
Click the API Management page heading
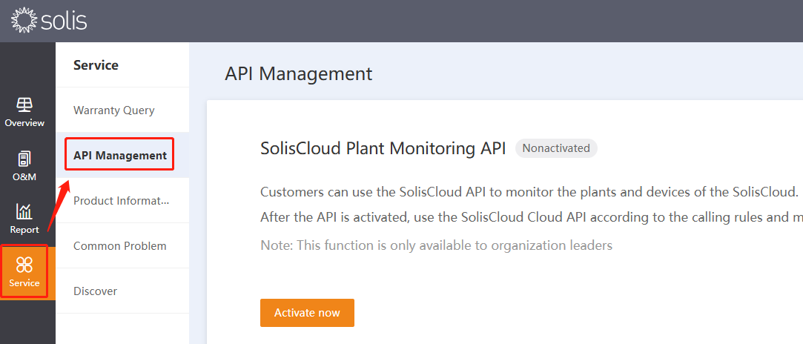point(298,74)
